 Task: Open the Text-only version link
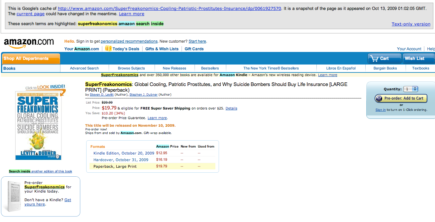pos(411,24)
